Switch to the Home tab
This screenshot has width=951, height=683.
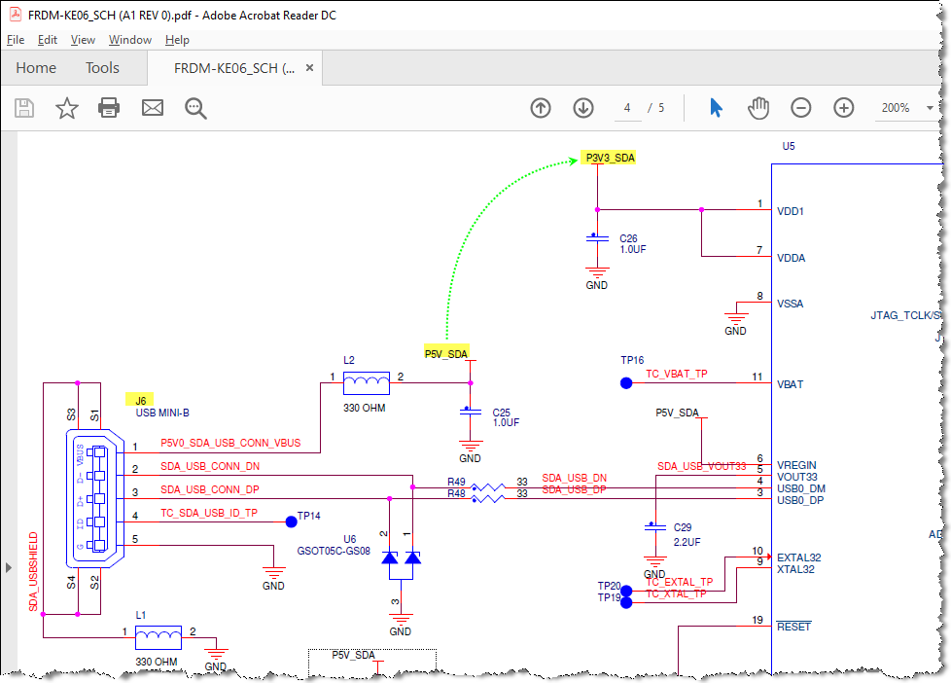pos(36,68)
